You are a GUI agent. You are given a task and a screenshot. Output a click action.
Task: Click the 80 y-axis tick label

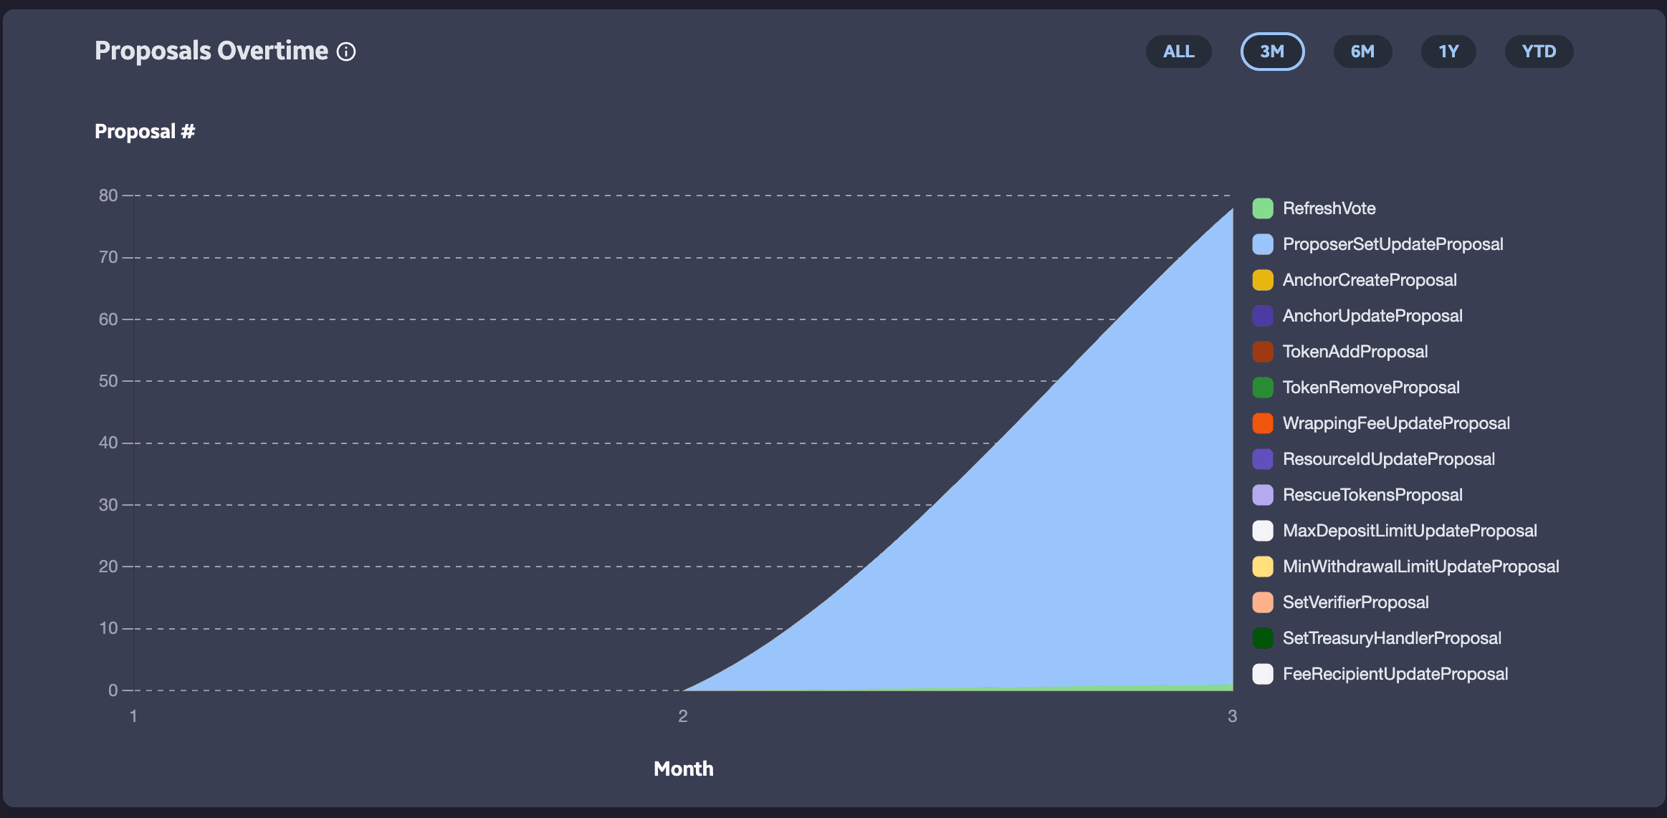tap(108, 196)
